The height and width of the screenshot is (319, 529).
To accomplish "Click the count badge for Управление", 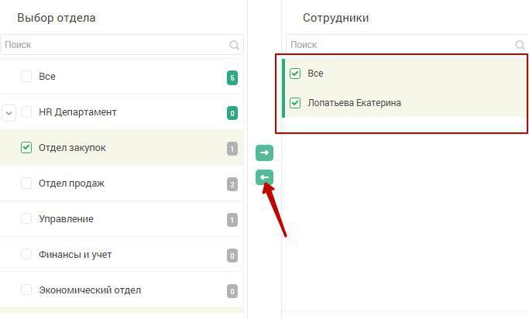I will (232, 220).
